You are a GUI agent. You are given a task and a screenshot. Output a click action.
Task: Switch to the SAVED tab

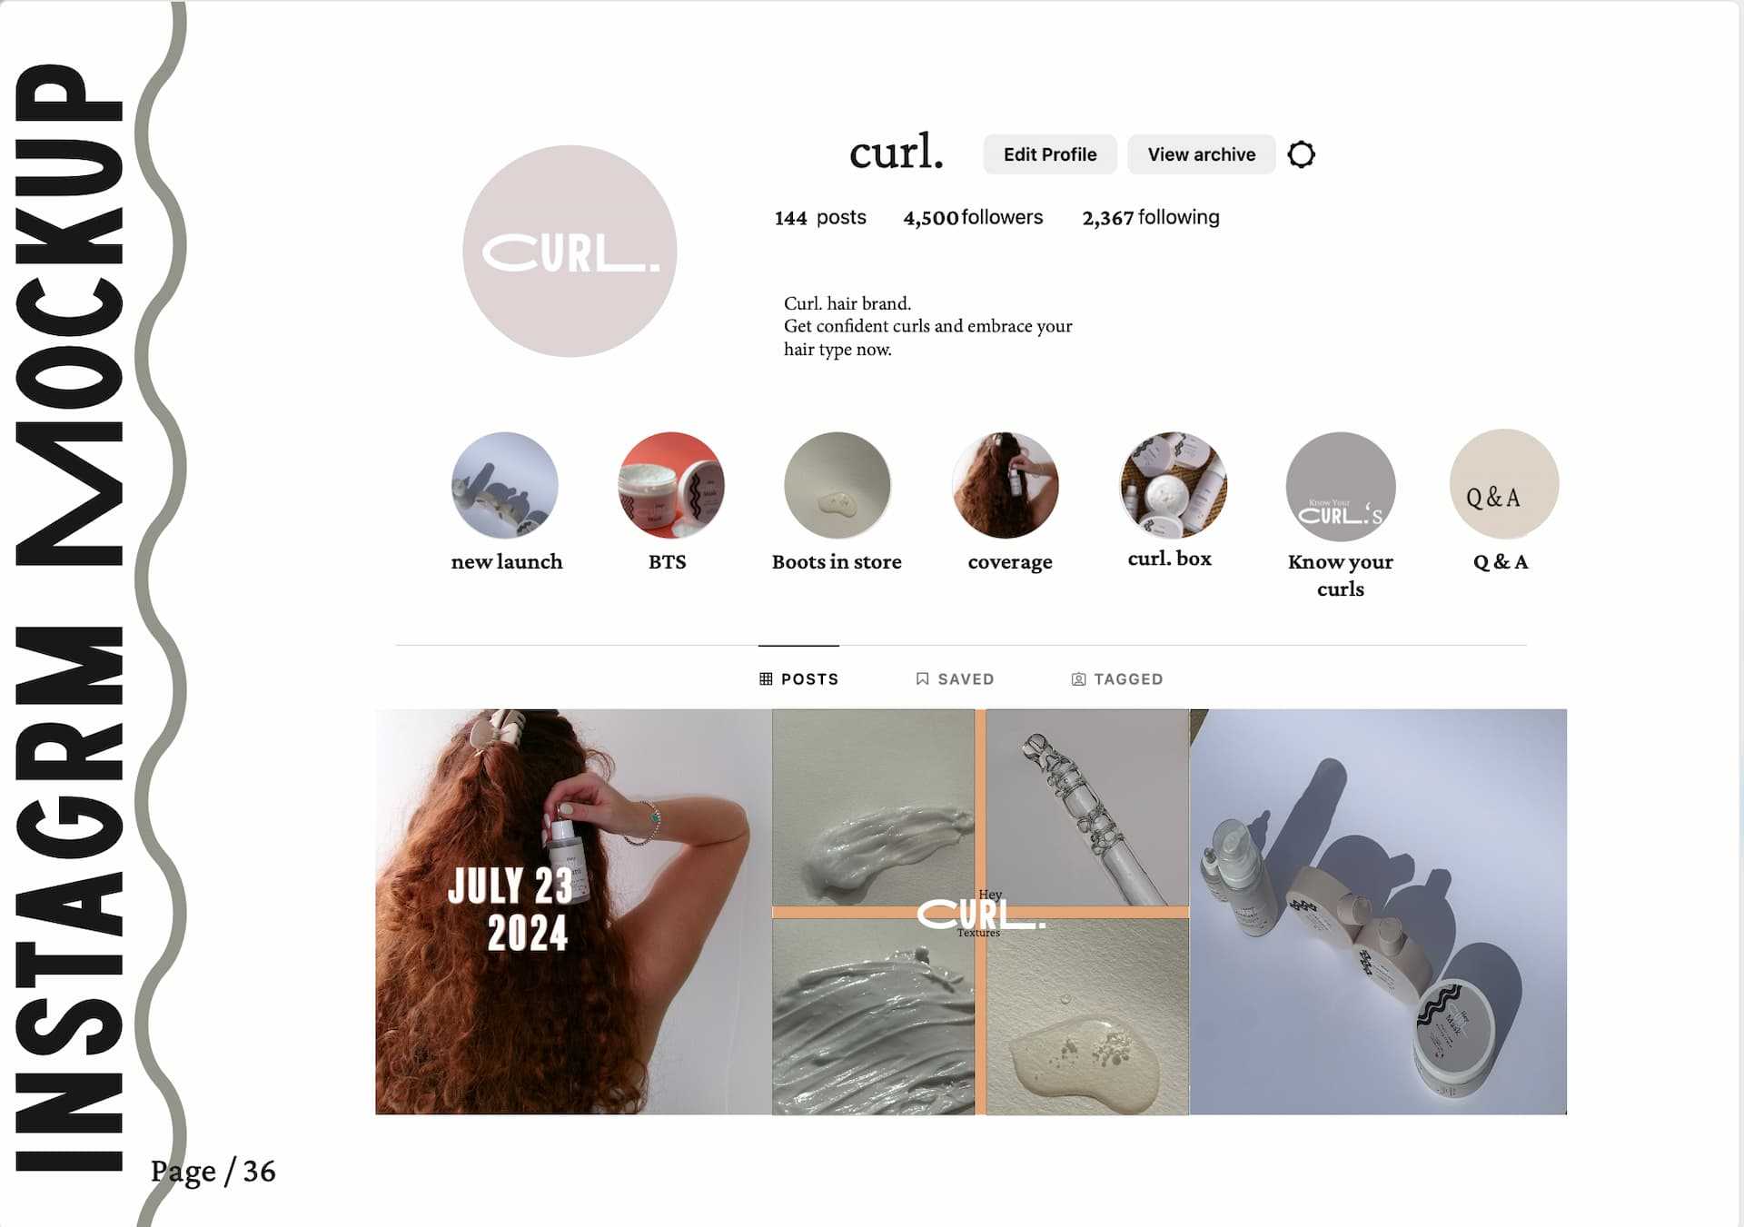pos(954,678)
